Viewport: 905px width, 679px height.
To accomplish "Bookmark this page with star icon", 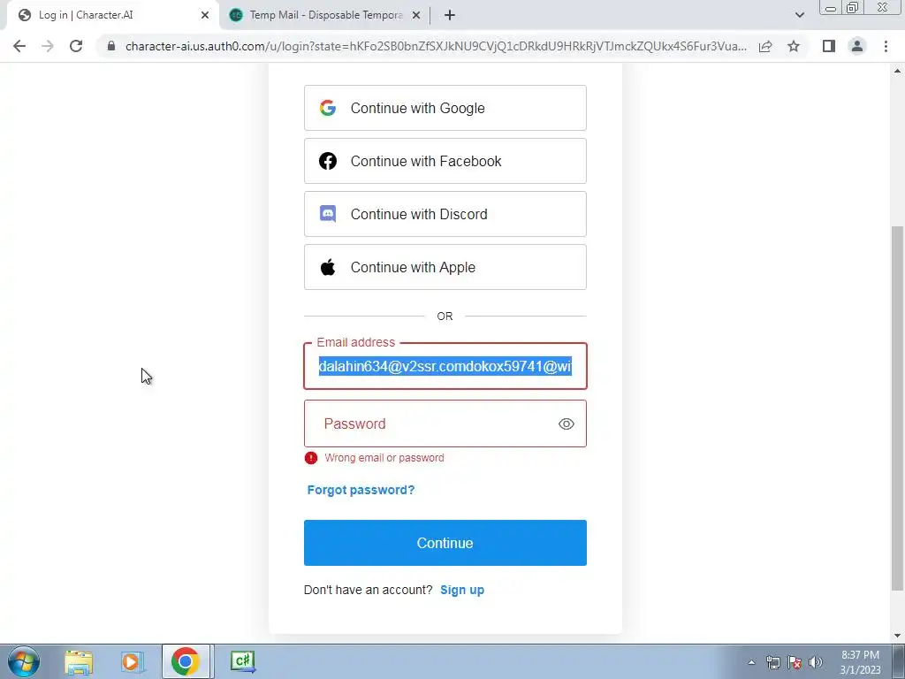I will tap(794, 46).
